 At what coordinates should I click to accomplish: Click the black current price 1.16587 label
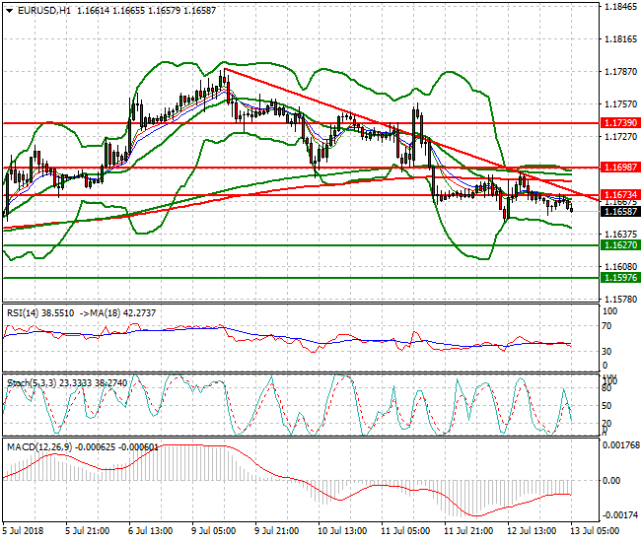[x=619, y=211]
